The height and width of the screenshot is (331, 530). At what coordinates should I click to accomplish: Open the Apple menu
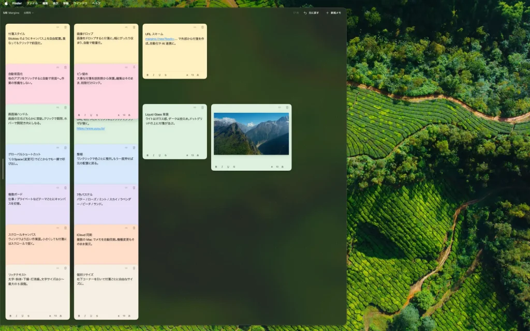(x=6, y=4)
